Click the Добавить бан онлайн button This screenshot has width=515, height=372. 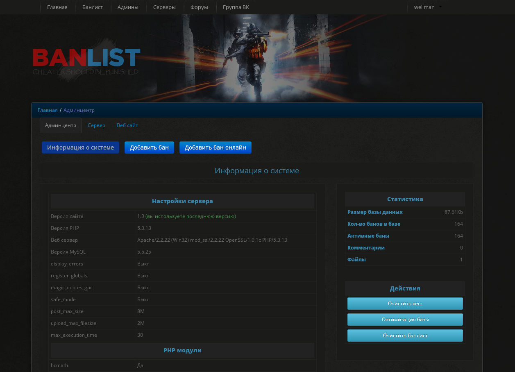pos(216,147)
